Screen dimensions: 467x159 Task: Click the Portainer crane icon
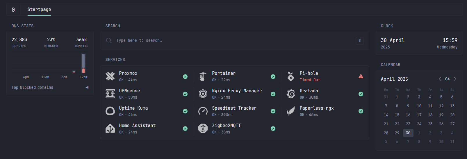tap(203, 76)
